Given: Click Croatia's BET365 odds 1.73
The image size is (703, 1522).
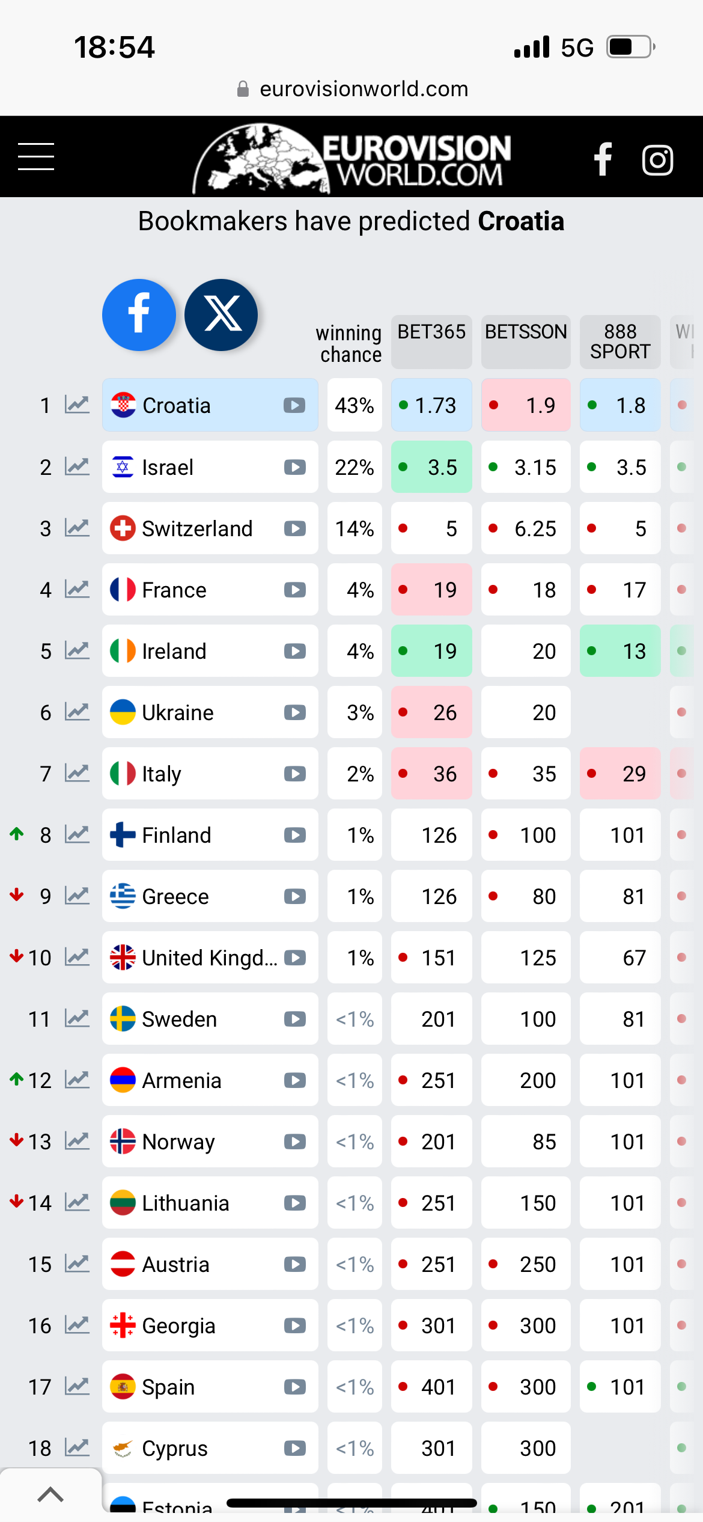Looking at the screenshot, I should [431, 405].
